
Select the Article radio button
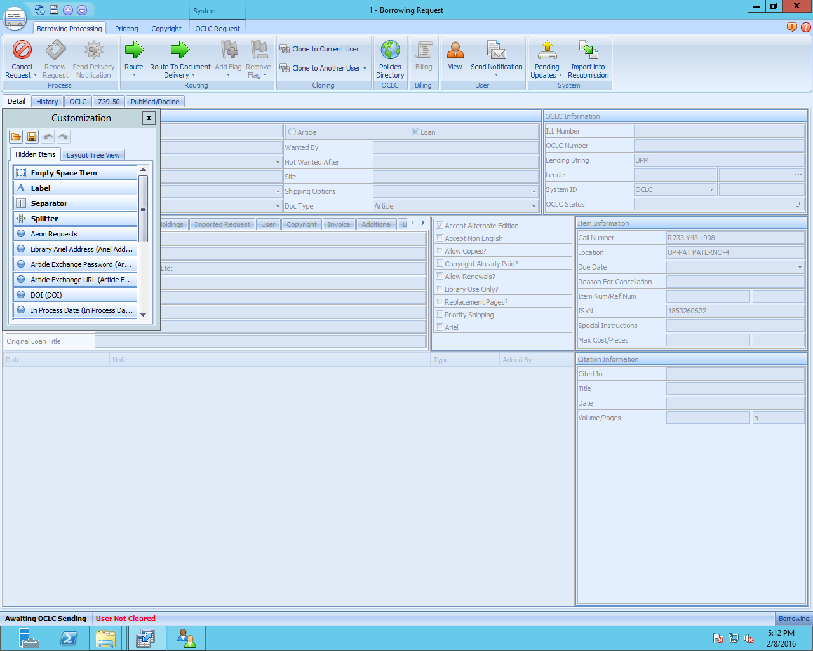pyautogui.click(x=292, y=132)
